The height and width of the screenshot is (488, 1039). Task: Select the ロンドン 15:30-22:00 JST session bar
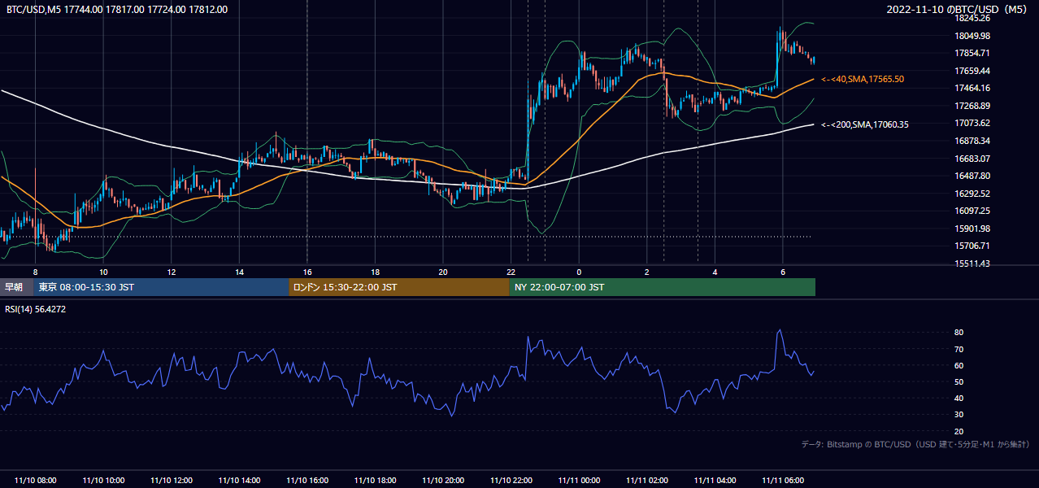[x=399, y=287]
